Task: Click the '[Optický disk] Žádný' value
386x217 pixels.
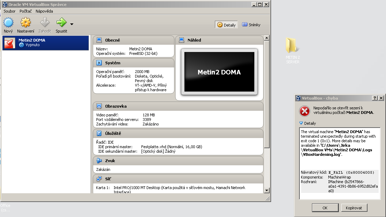Action: pos(158,151)
